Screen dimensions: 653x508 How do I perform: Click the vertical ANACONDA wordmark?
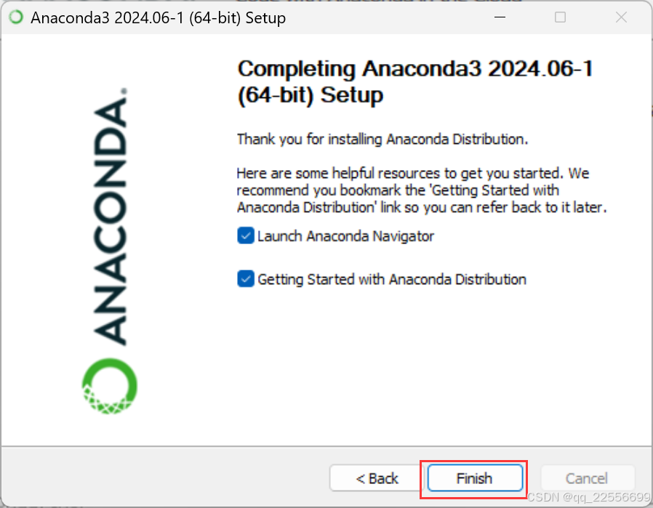(110, 220)
